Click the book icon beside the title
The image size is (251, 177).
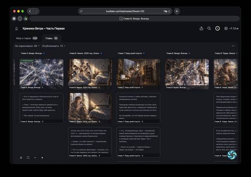coord(17,29)
